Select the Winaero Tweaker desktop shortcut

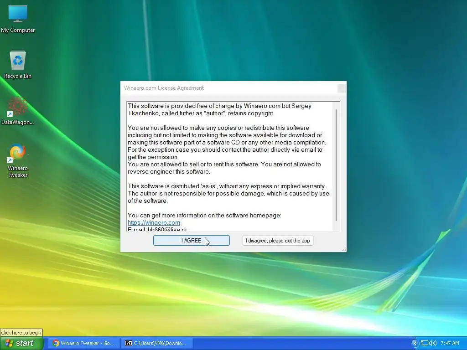tap(18, 161)
